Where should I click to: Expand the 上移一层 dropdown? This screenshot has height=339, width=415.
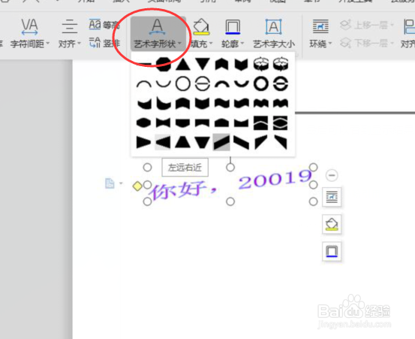click(392, 25)
